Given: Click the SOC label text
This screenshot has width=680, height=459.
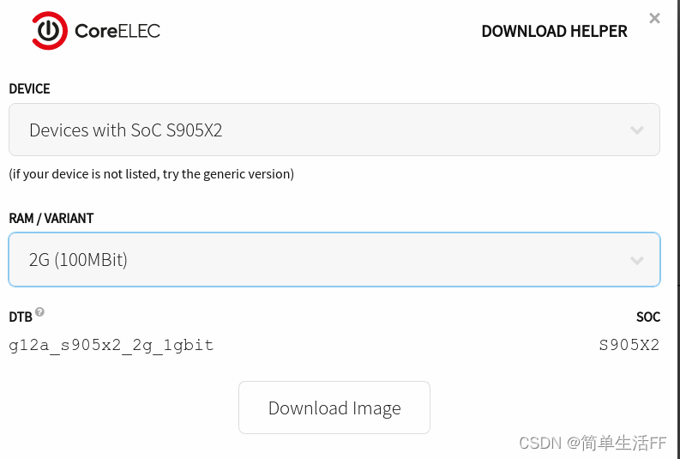Looking at the screenshot, I should (x=648, y=317).
